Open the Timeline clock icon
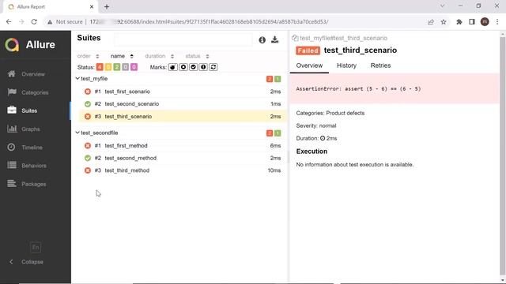506x284 pixels. tap(11, 148)
